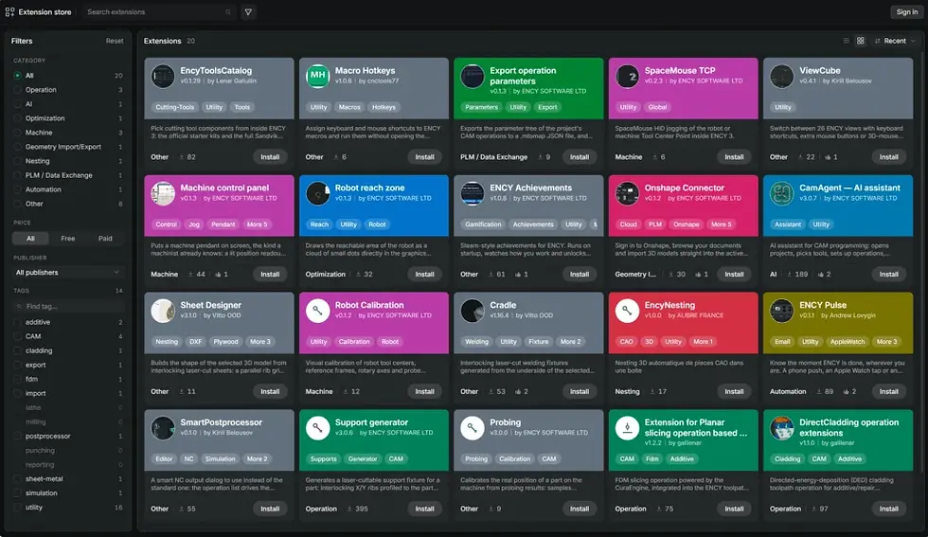Image resolution: width=928 pixels, height=537 pixels.
Task: Open Robot Calibration wrench icon
Action: click(x=318, y=311)
